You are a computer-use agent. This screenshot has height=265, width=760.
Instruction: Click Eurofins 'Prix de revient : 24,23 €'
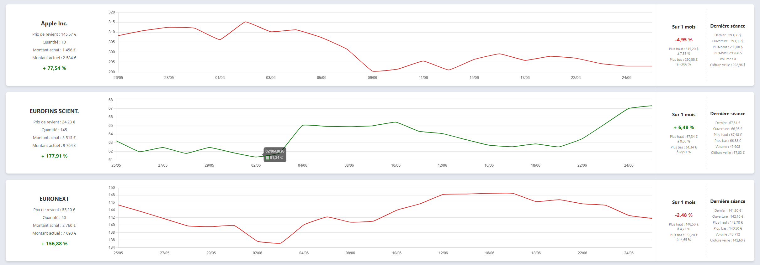pos(54,122)
